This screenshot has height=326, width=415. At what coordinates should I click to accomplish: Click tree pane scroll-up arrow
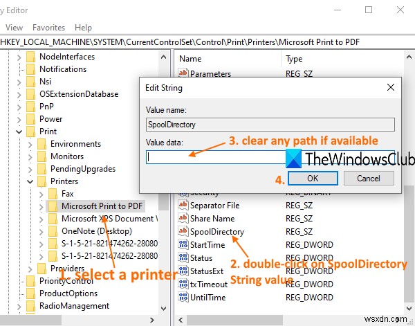coord(164,57)
